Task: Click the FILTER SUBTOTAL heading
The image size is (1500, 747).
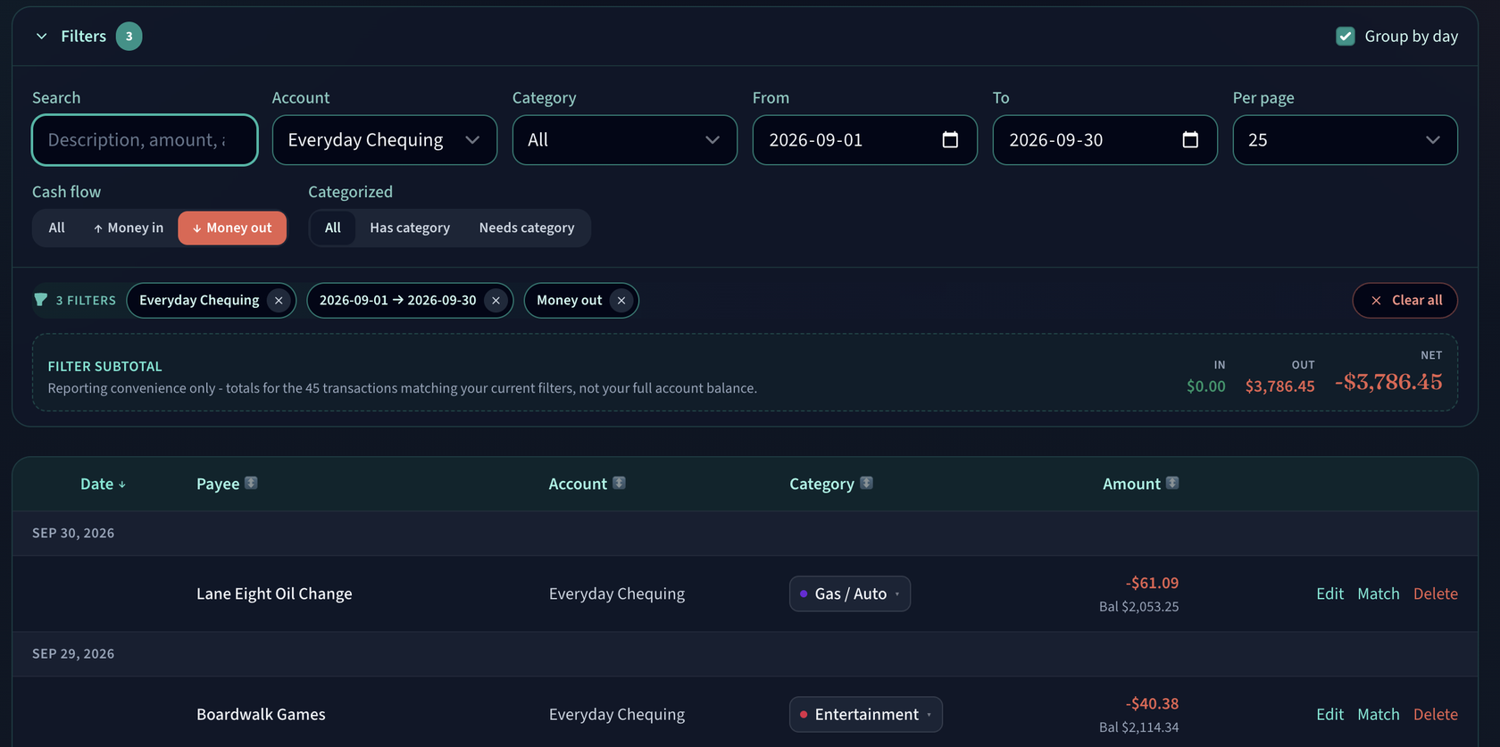Action: tap(104, 367)
